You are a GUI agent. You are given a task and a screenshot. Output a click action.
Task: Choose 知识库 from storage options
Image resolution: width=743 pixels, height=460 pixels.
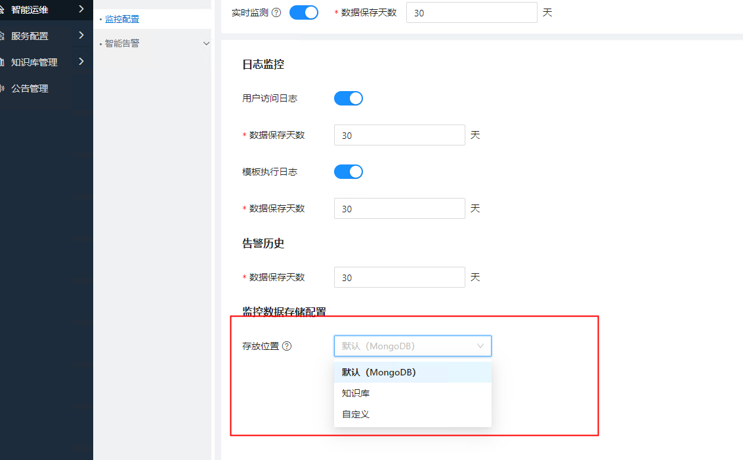[x=356, y=393]
